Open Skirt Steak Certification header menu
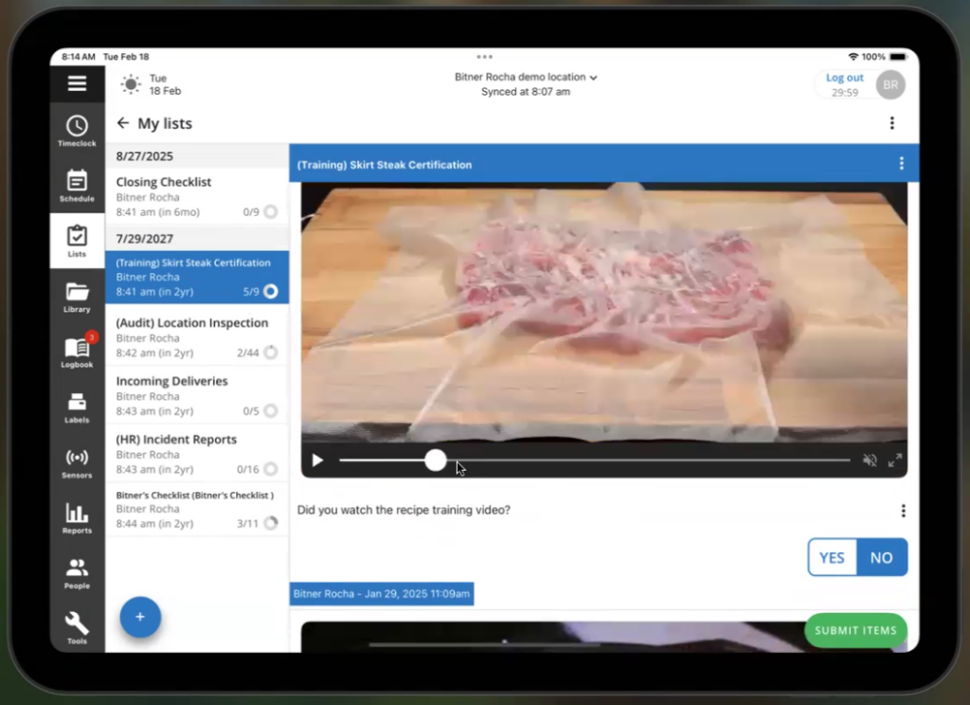 [x=901, y=163]
